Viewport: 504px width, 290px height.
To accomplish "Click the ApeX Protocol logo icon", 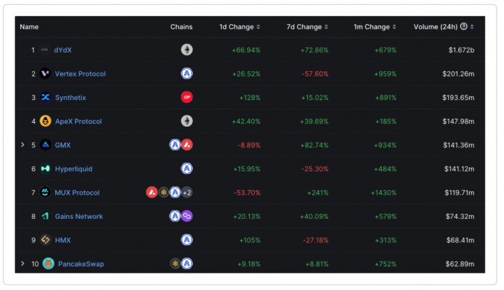I will 45,122.
